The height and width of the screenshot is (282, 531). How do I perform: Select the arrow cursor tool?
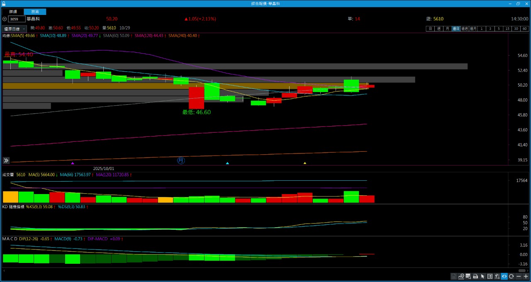tap(482, 277)
